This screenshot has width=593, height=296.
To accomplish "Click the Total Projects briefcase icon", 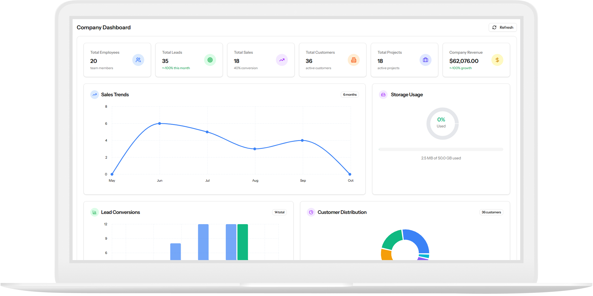I will pyautogui.click(x=425, y=60).
